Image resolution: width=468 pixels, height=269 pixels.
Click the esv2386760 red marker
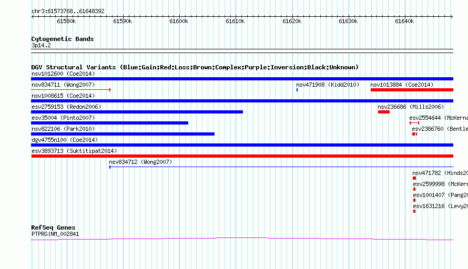(414, 134)
